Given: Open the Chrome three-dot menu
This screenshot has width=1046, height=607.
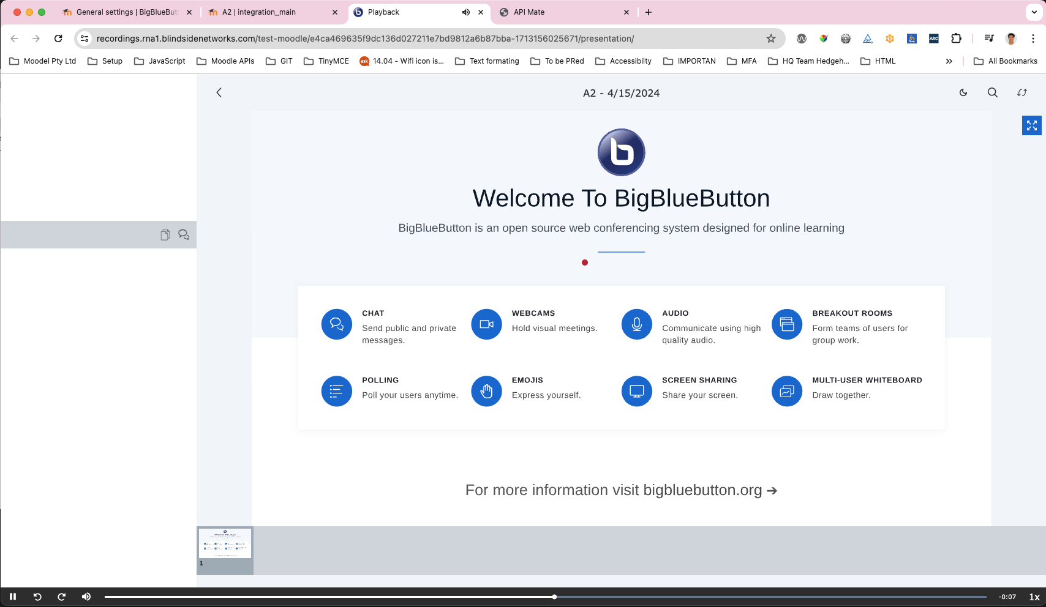Looking at the screenshot, I should pyautogui.click(x=1033, y=39).
